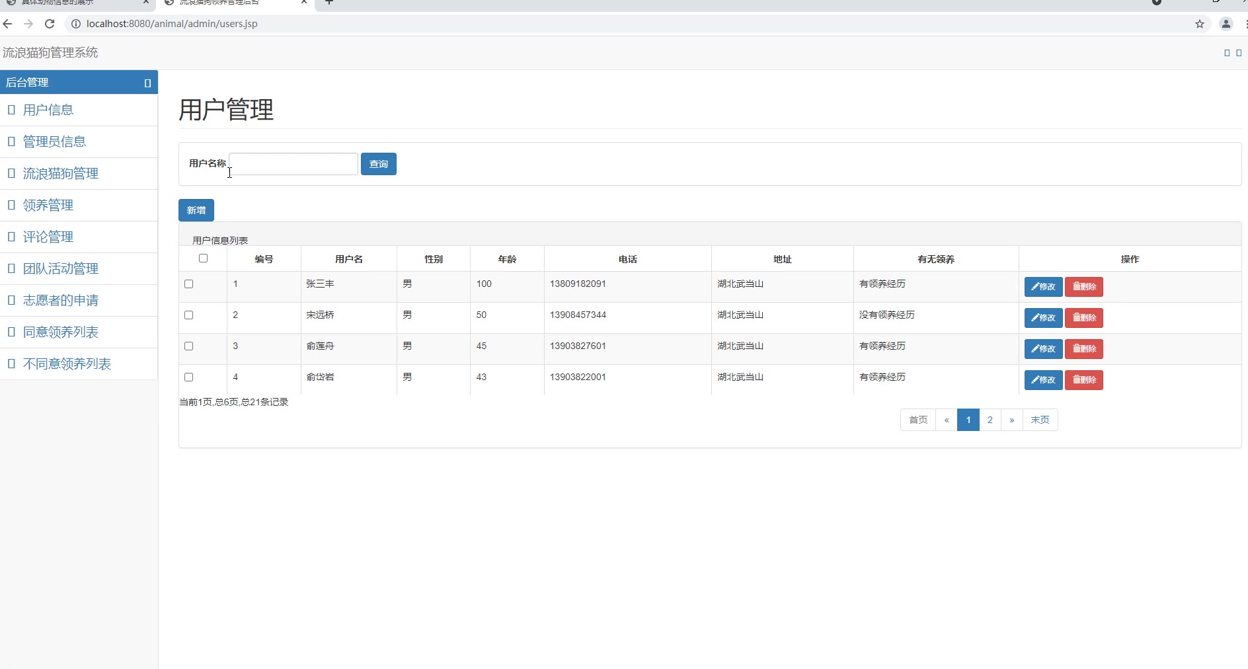This screenshot has width=1248, height=669.
Task: Open a new browser tab
Action: point(329,2)
